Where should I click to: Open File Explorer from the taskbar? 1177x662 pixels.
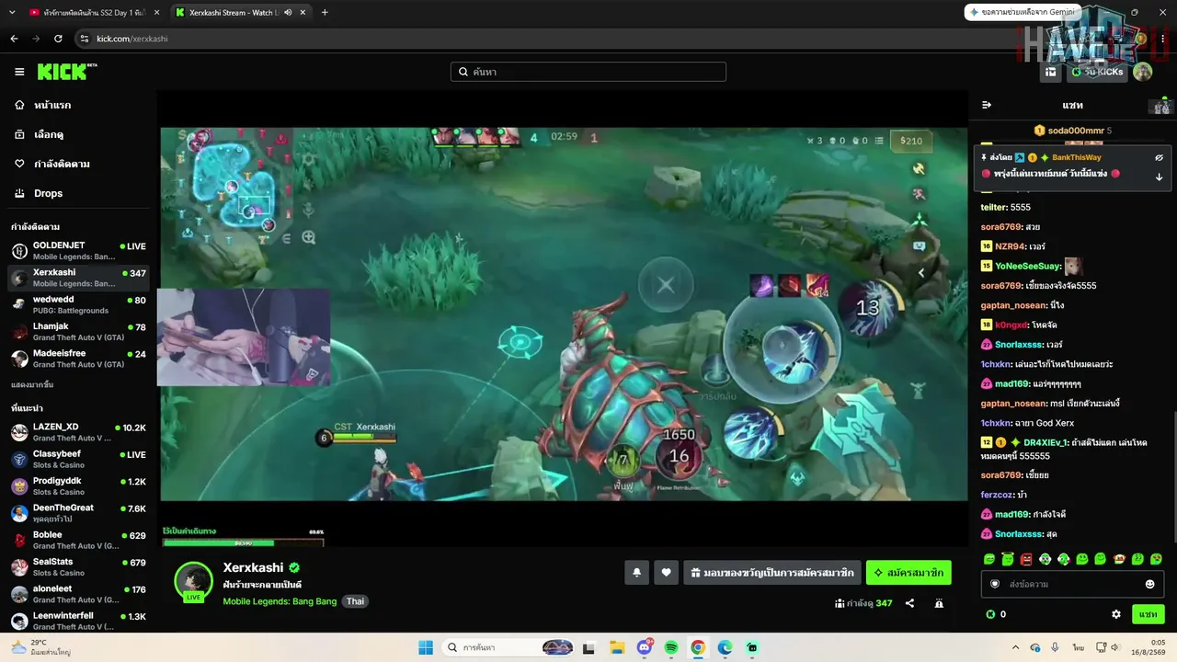click(x=617, y=647)
